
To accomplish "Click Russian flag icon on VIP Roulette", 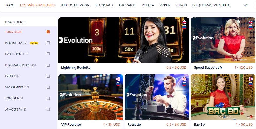I will point(118,84).
